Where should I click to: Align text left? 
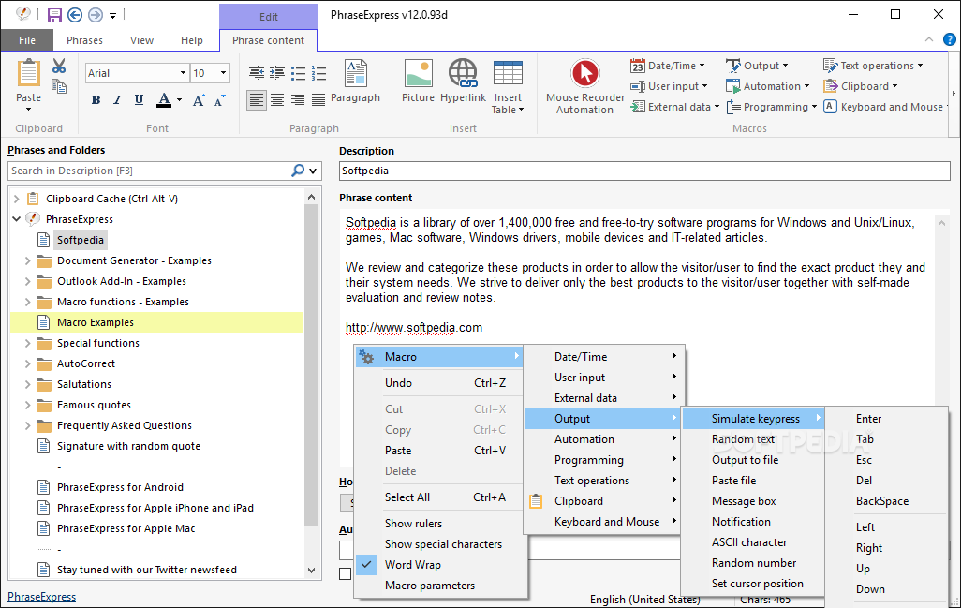pos(257,100)
